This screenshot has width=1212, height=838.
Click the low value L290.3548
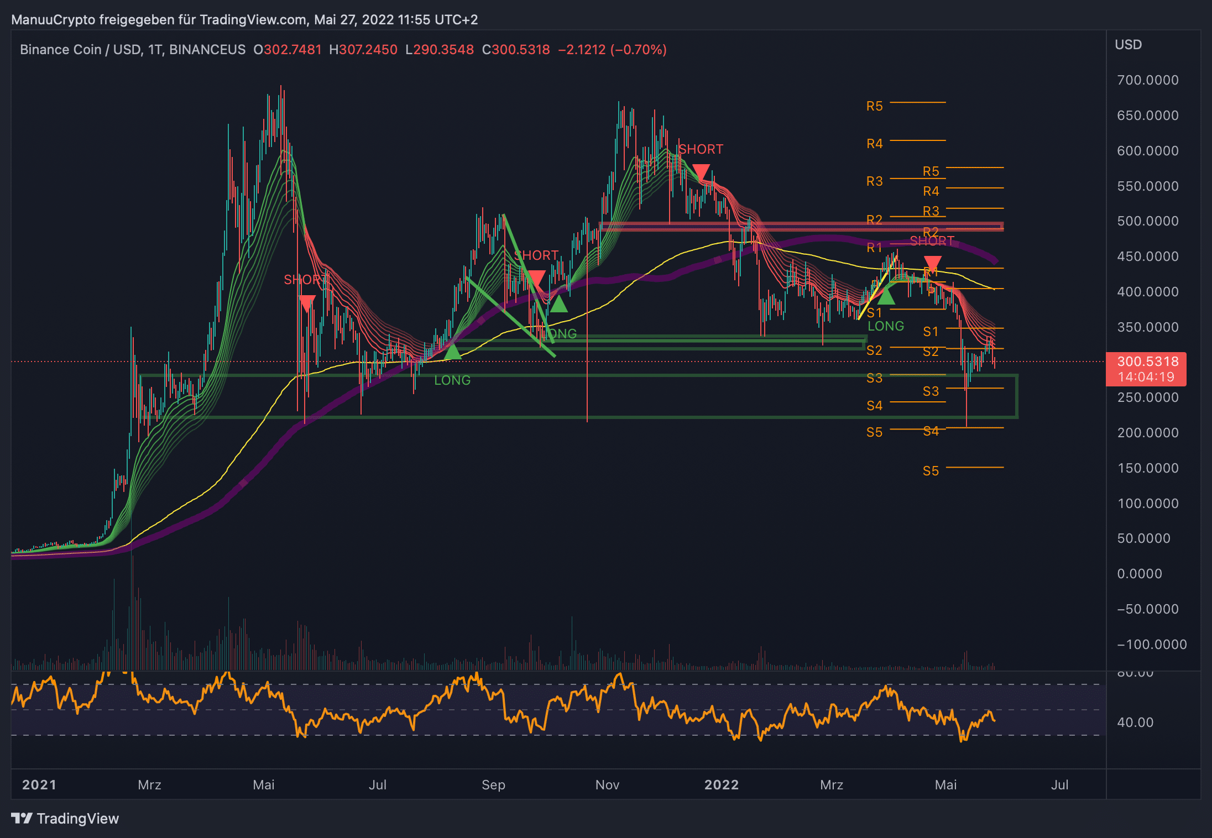tap(440, 50)
